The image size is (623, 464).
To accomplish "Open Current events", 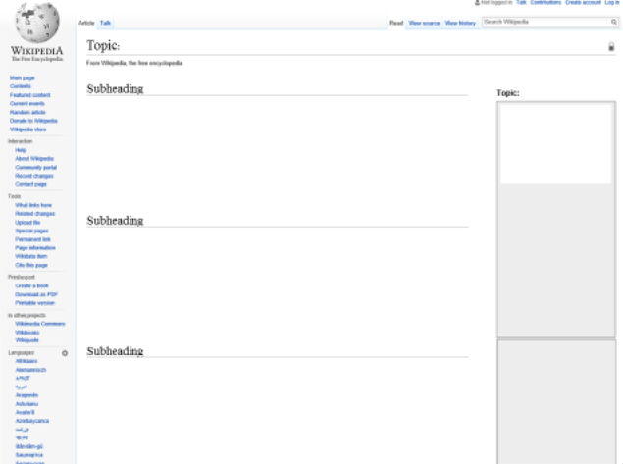I will [27, 104].
